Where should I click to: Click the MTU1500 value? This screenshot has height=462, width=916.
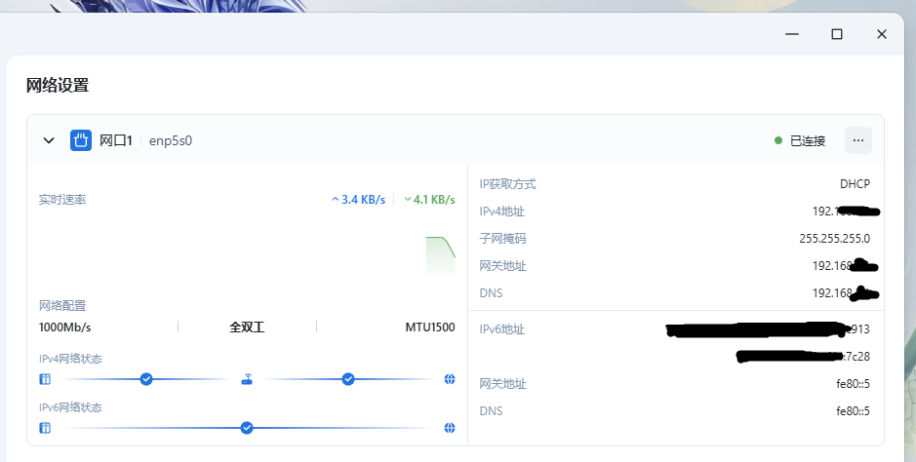(430, 327)
